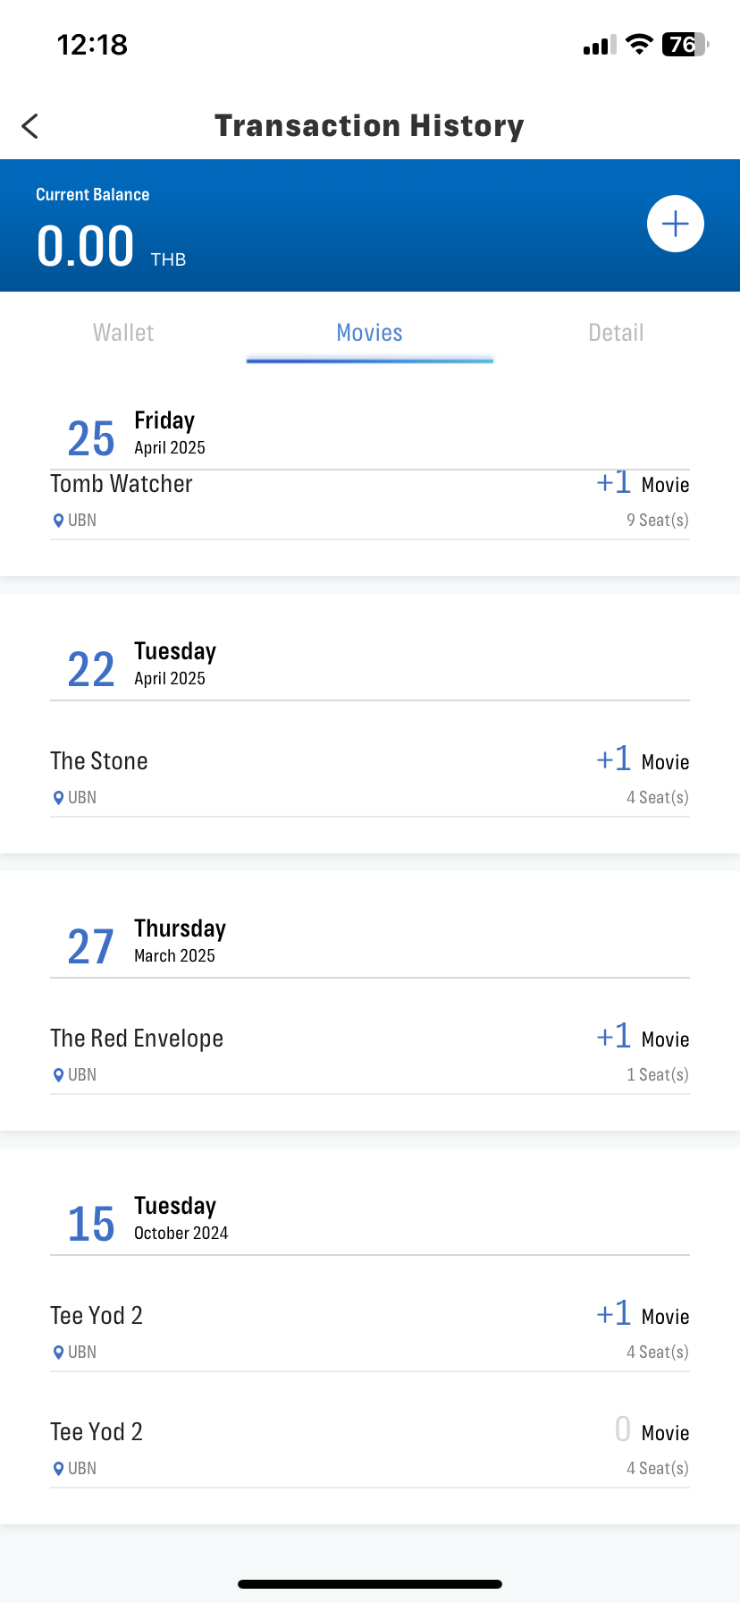740x1603 pixels.
Task: Open the Tomb Watcher transaction
Action: (370, 503)
